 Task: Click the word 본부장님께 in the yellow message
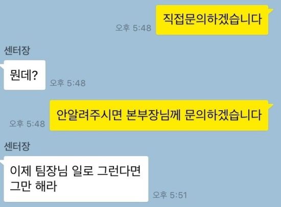click(x=153, y=115)
